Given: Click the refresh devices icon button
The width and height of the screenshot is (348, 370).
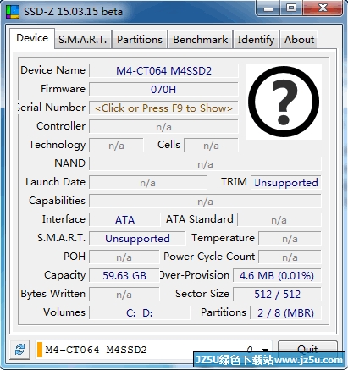Looking at the screenshot, I should (19, 350).
